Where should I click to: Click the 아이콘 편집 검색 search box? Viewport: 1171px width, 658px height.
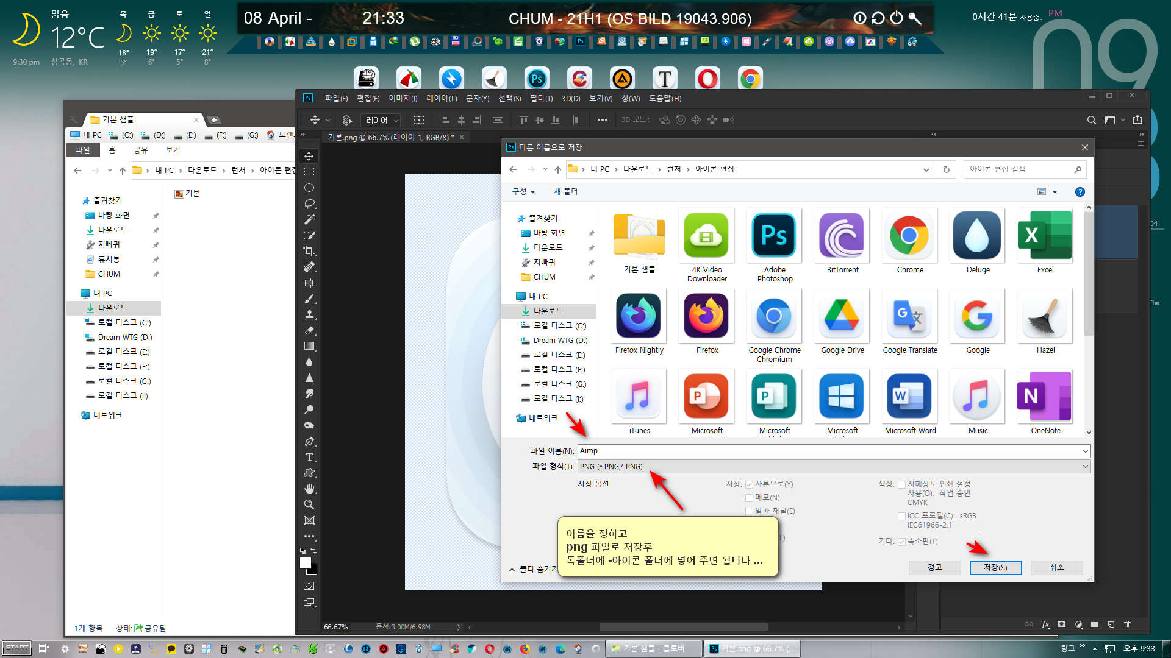(x=1025, y=169)
